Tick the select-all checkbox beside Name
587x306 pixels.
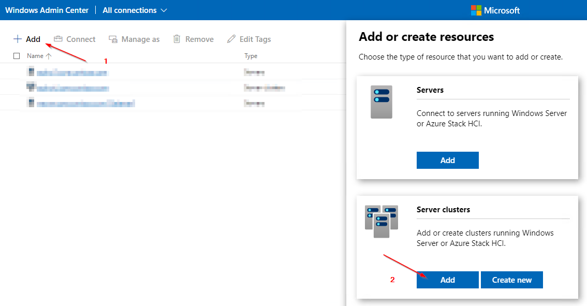[17, 56]
